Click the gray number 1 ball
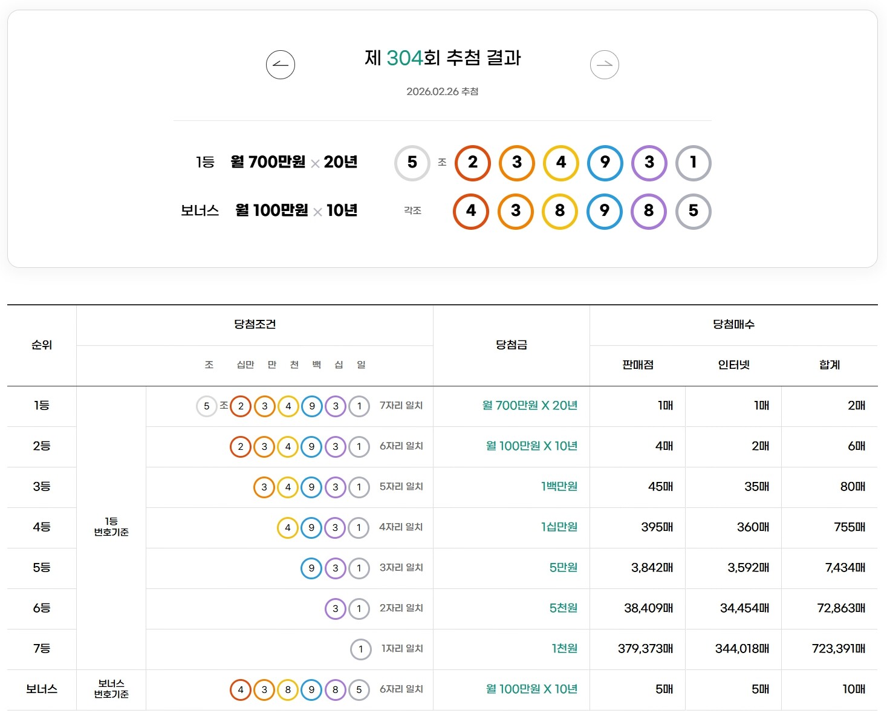Viewport: 887px width, 719px height. [693, 163]
